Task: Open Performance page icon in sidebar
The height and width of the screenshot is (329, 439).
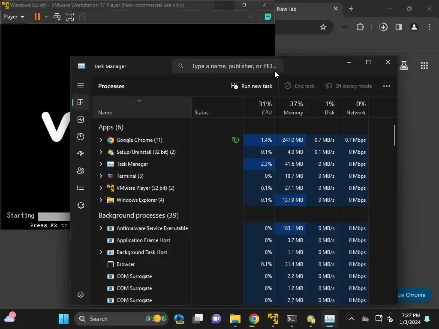Action: point(81,120)
